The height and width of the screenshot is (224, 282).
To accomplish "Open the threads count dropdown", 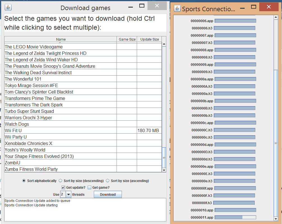I will pyautogui.click(x=68, y=194).
